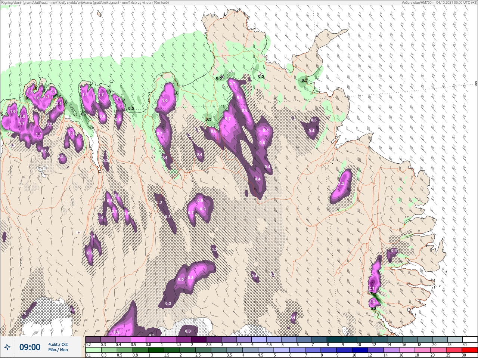
Task: Pick the upper legend swatch between 4 and 4.5
Action: point(259,339)
